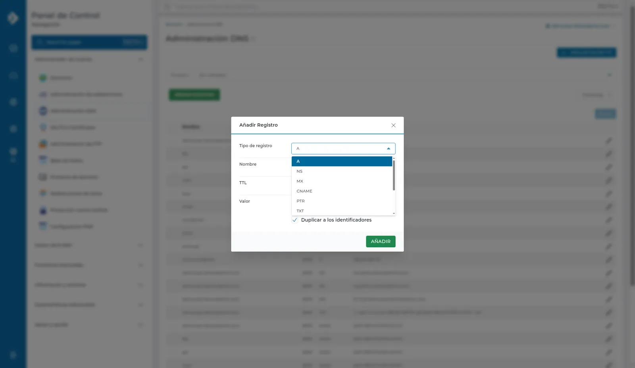Close the Añadir Registro dialog
This screenshot has height=368, width=635.
(x=393, y=125)
